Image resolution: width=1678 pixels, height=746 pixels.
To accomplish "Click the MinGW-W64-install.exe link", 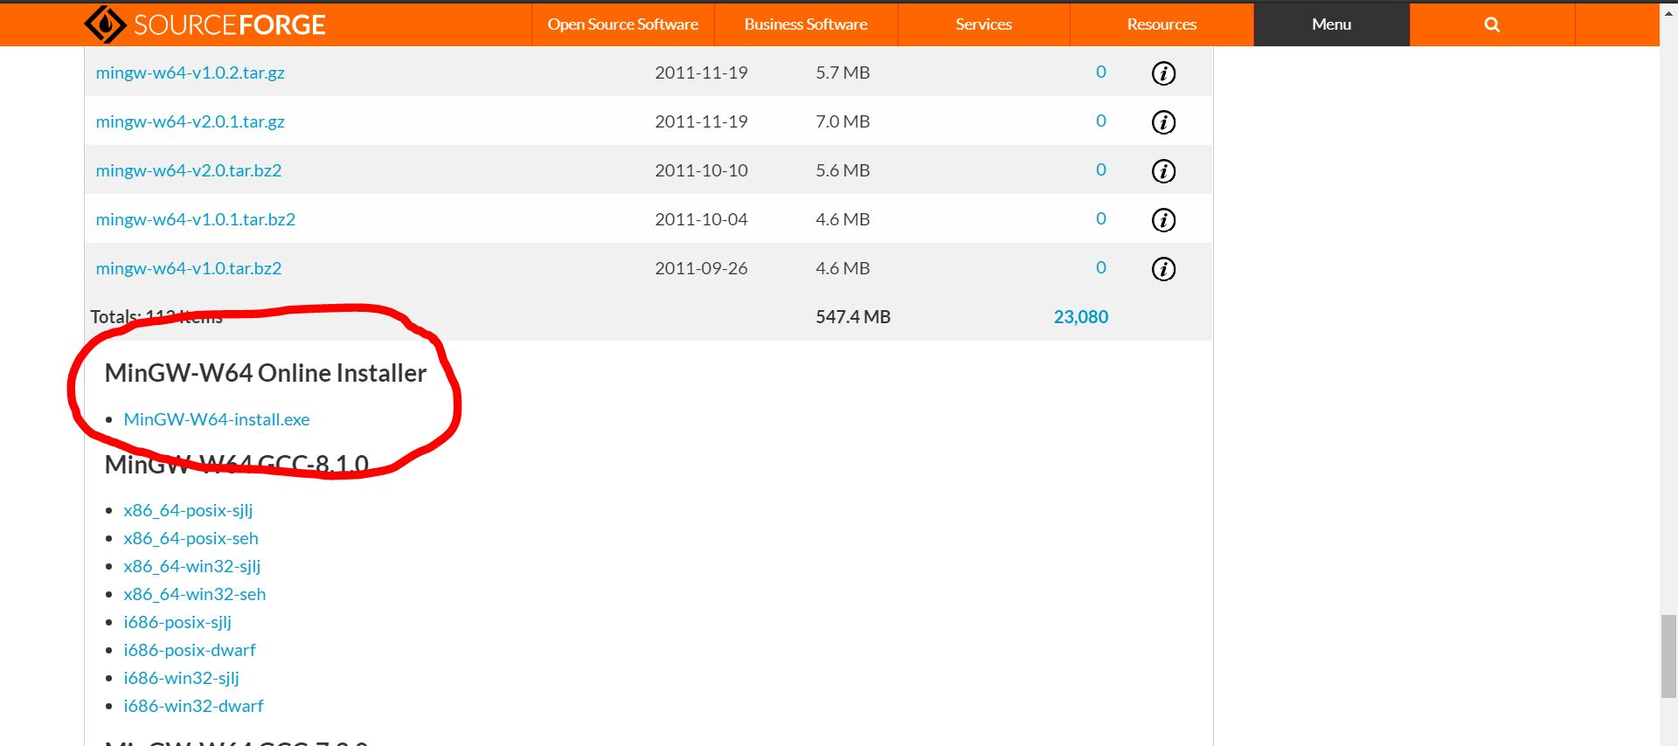I will [217, 419].
